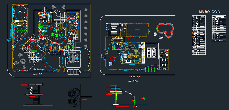Select the large round tree symbol in left plan

23,61
